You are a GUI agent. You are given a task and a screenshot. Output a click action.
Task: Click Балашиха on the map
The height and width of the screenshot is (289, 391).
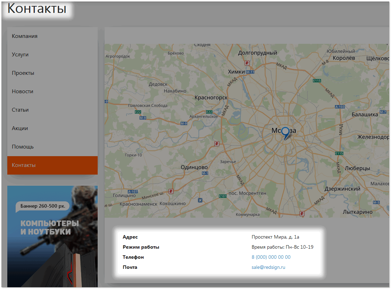(365, 114)
